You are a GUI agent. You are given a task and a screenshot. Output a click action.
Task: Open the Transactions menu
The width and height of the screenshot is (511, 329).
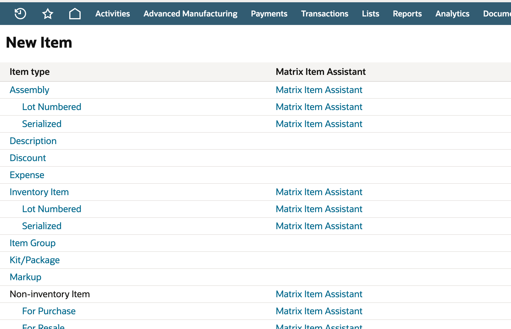[x=325, y=14]
